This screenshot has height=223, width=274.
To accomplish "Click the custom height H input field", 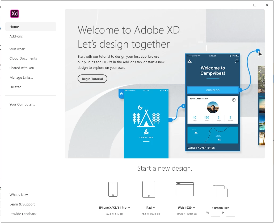I will click(230, 213).
